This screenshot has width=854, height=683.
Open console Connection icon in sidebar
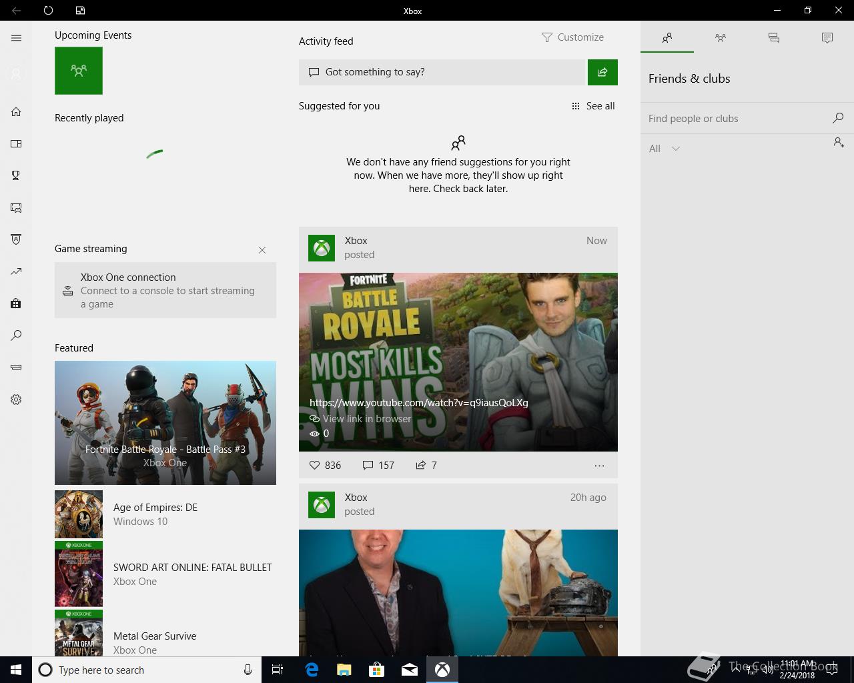coord(16,367)
